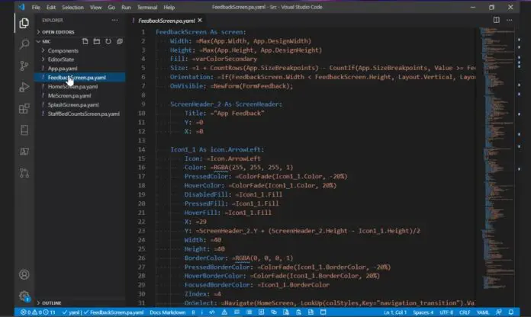Viewport: 531px width, 317px height.
Task: Open the Explorer view in activity bar
Action: [x=24, y=23]
